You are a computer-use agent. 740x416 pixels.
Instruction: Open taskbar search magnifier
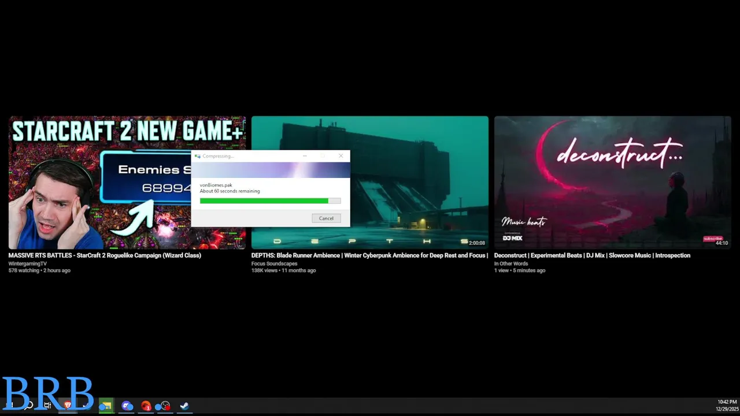click(x=28, y=406)
